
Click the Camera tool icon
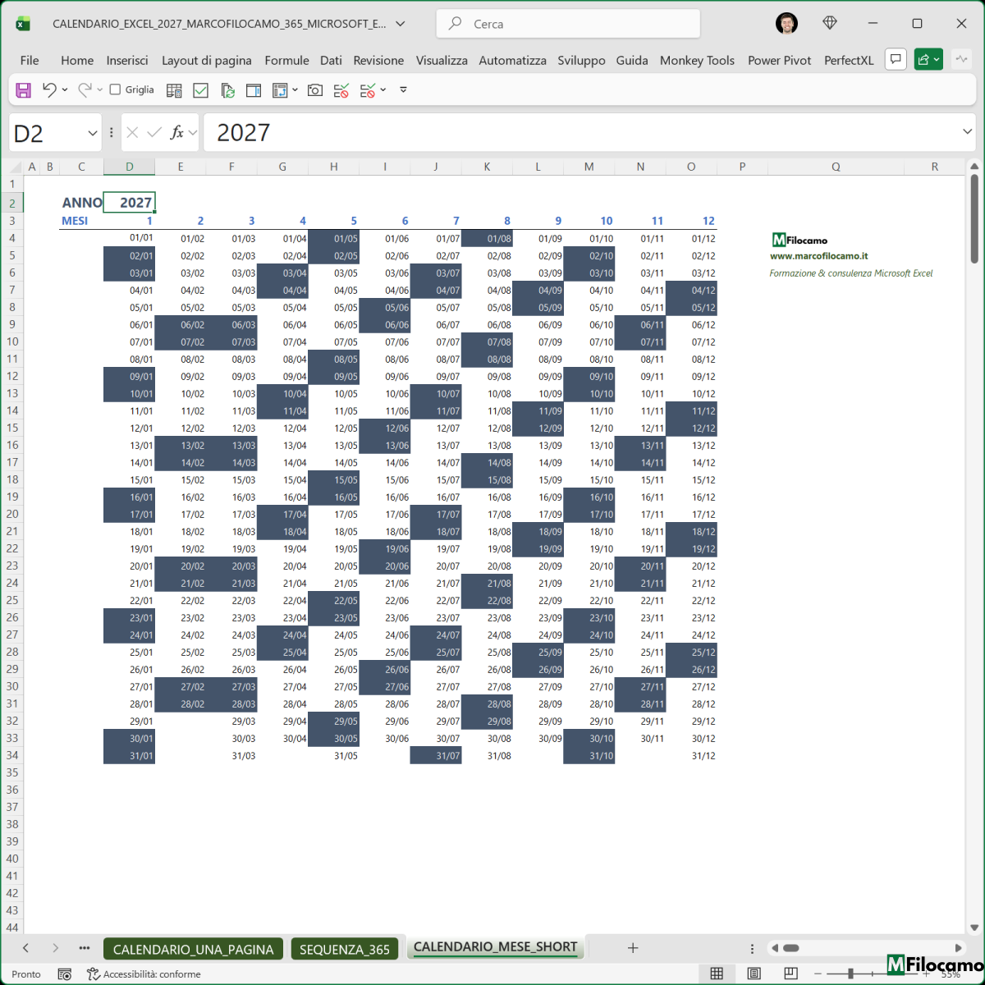tap(315, 90)
